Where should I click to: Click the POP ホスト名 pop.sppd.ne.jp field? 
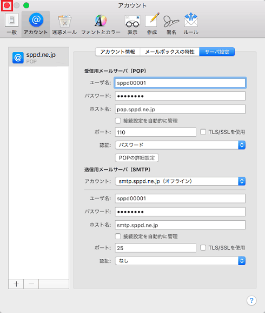[180, 110]
